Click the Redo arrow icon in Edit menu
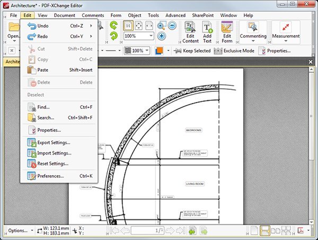This screenshot has height=240, width=318. 32,37
